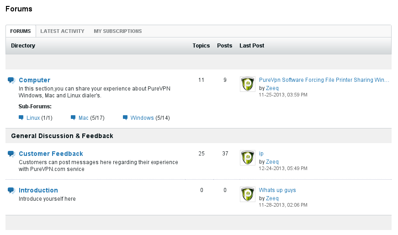Viewport: 398px width, 235px height.
Task: Switch to the Forums tab
Action: coord(21,31)
